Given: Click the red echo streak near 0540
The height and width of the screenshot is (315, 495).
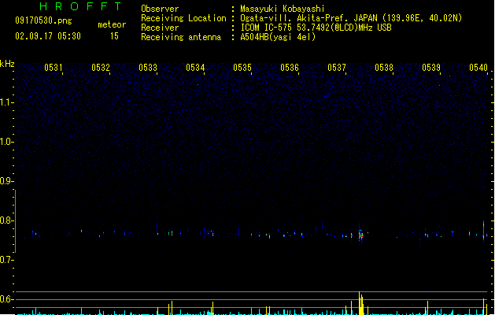Looking at the screenshot, I should coord(484,231).
